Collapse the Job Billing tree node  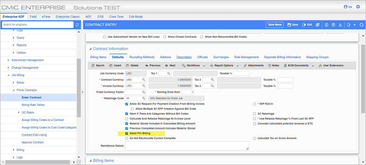(8, 75)
